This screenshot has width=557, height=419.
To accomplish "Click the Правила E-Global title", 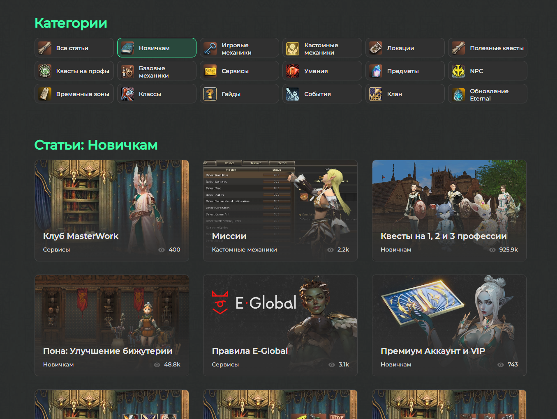I will [x=250, y=351].
